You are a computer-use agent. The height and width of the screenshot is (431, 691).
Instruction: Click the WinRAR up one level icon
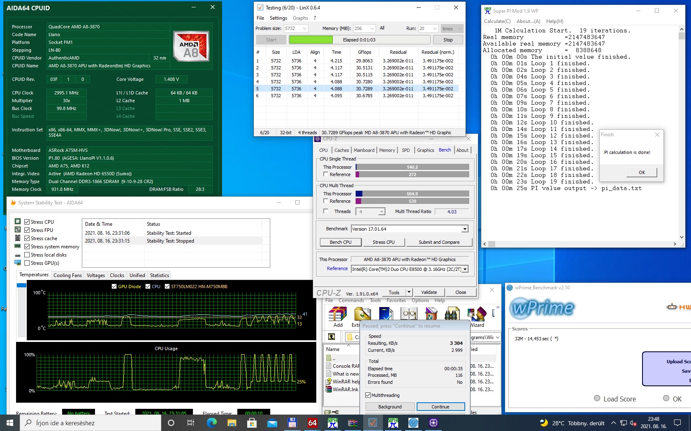(332, 337)
